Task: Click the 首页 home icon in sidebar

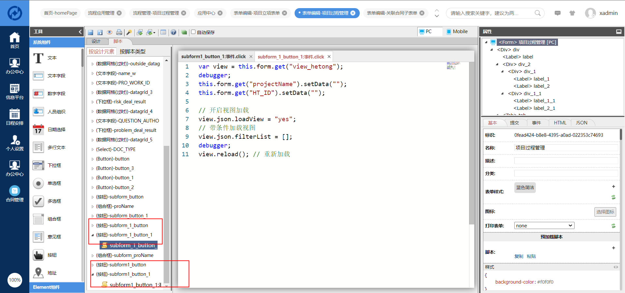Action: click(x=15, y=40)
